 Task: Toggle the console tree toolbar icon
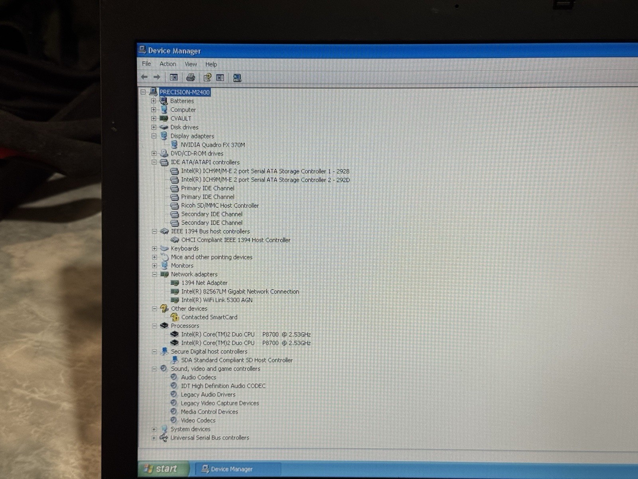pyautogui.click(x=173, y=77)
